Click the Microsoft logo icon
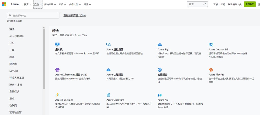The width and height of the screenshot is (260, 115). (4, 4)
